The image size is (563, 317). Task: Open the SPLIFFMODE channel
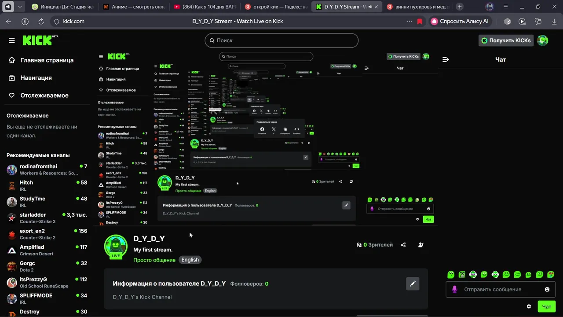pyautogui.click(x=47, y=299)
